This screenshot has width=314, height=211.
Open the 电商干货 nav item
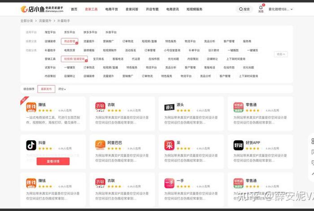click(112, 9)
